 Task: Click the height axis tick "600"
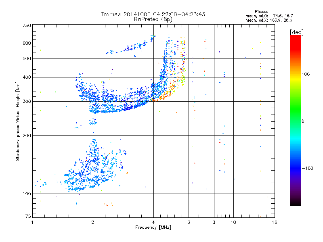[x=27, y=43]
